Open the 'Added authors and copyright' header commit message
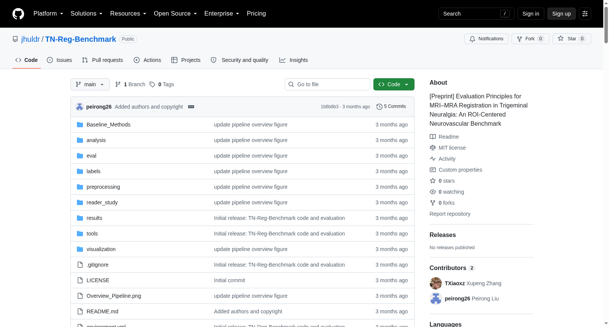609x327 pixels. [149, 107]
